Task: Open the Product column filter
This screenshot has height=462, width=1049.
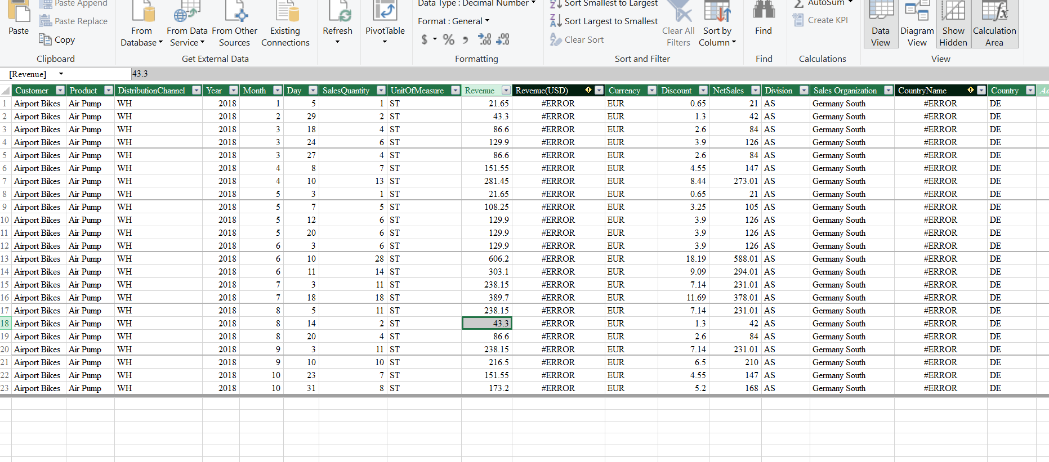Action: [109, 91]
